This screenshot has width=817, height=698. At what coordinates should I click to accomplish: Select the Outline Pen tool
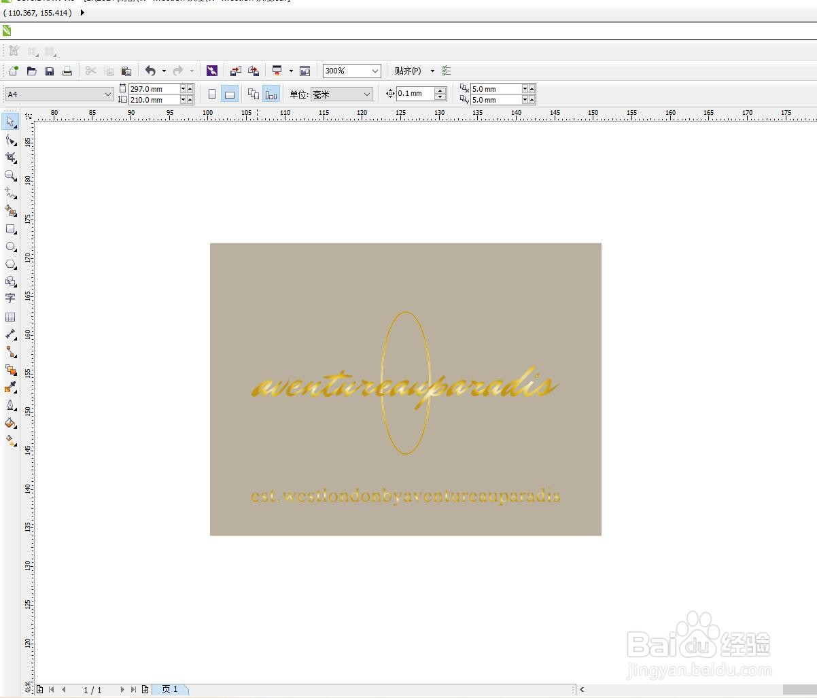pyautogui.click(x=10, y=405)
